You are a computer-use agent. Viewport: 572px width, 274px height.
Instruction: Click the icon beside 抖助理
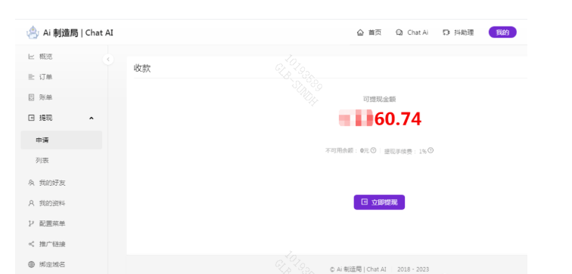coord(446,32)
